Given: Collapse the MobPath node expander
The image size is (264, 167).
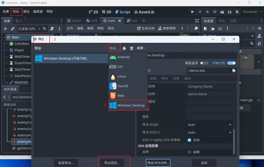Looking at the screenshot, I should tap(7, 82).
